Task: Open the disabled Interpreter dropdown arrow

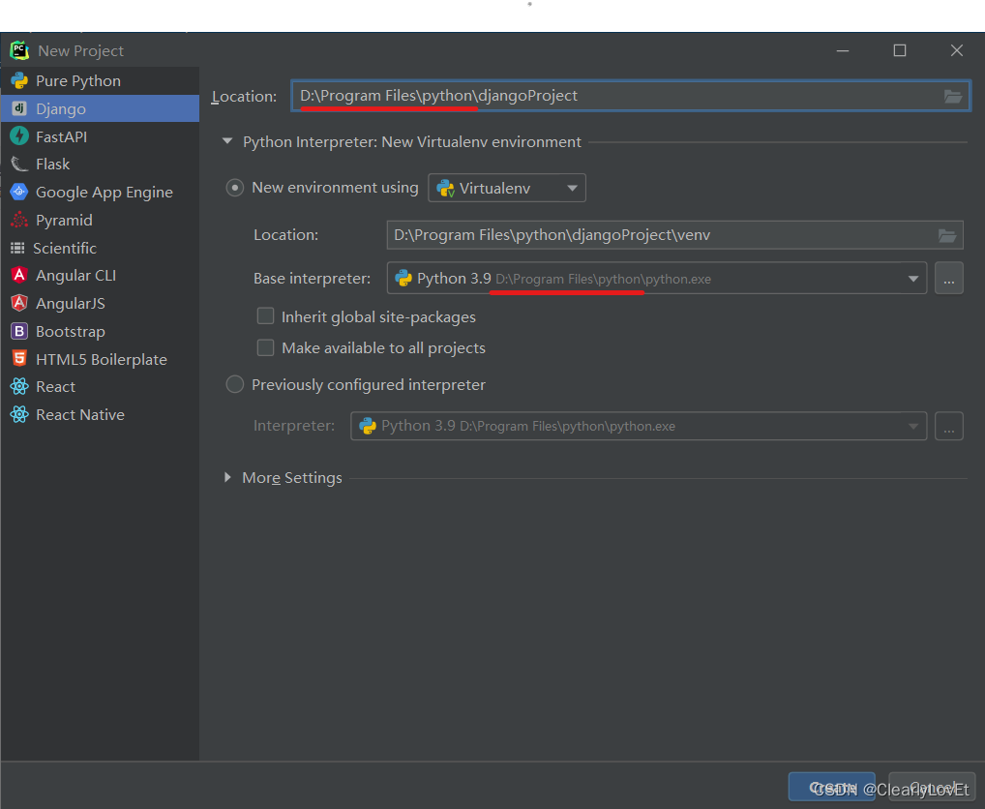Action: pos(913,427)
